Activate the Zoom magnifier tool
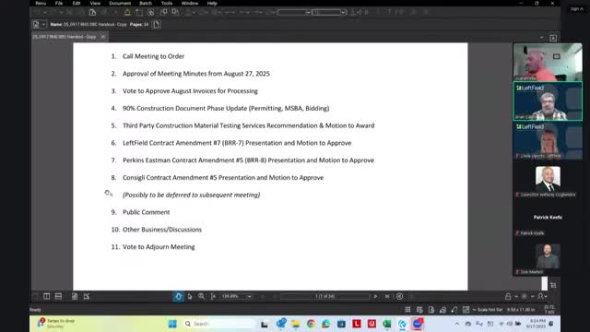This screenshot has height=332, width=590. (202, 296)
